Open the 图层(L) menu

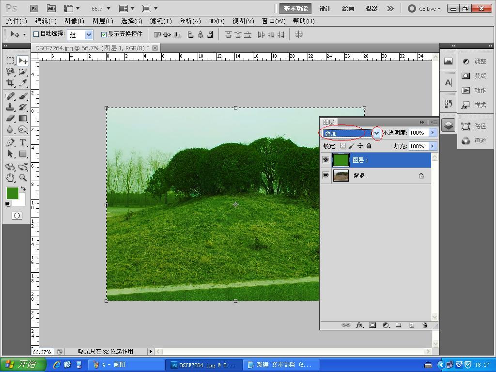pyautogui.click(x=103, y=21)
